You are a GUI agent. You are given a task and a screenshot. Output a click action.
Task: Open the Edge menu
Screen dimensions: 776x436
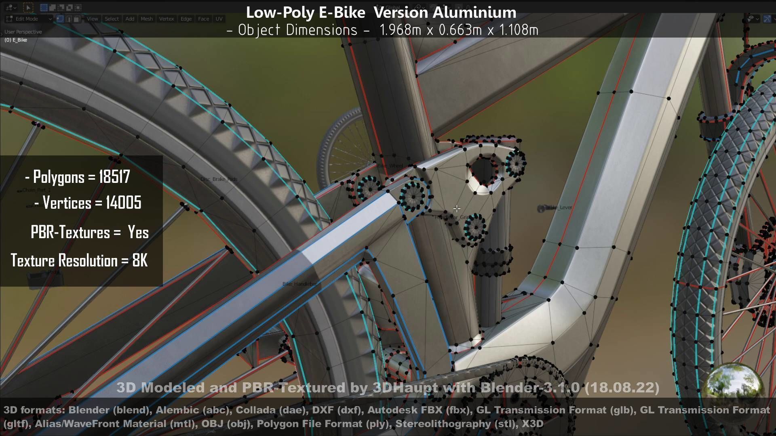186,19
